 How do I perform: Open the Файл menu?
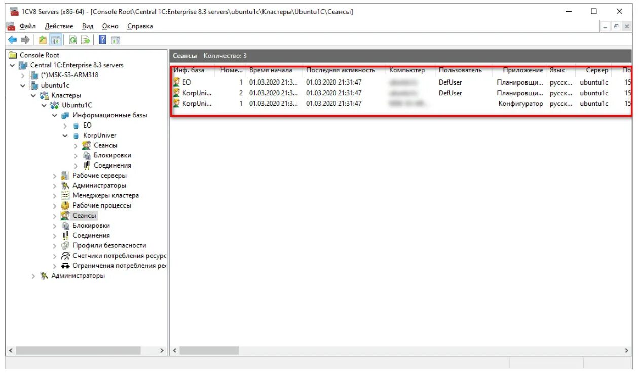pyautogui.click(x=28, y=26)
